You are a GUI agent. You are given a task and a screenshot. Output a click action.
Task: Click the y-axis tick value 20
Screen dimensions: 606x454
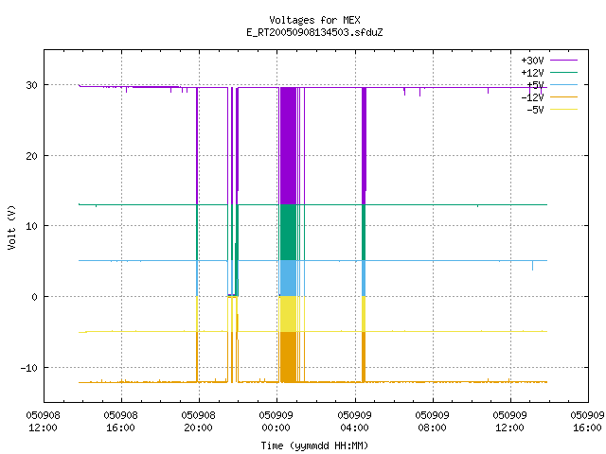31,156
